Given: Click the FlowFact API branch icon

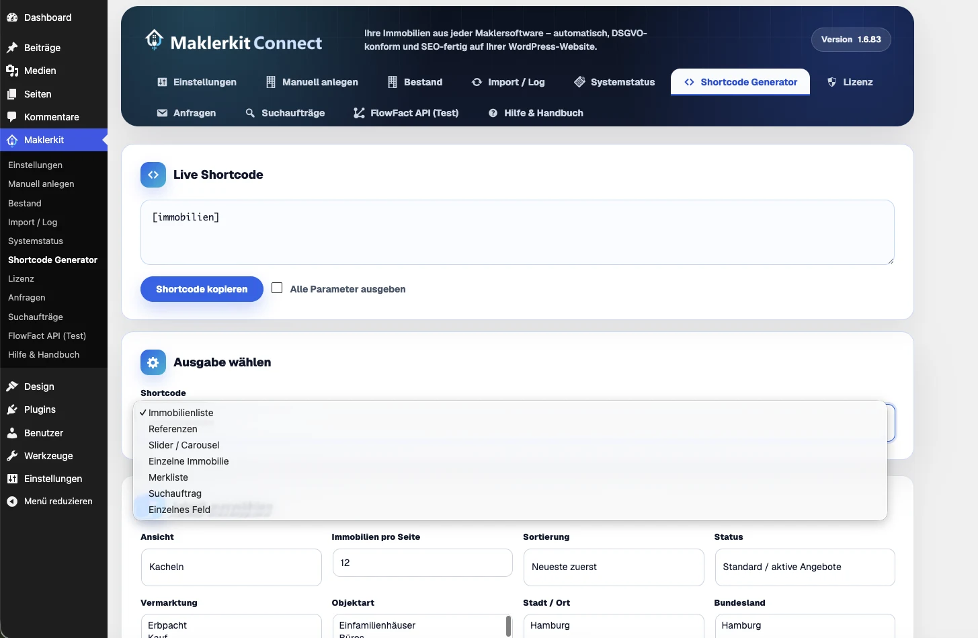Looking at the screenshot, I should coord(359,113).
